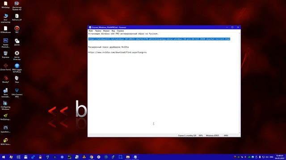Image resolution: width=286 pixels, height=160 pixels.
Task: Open the Windows Start menu
Action: click(4, 157)
